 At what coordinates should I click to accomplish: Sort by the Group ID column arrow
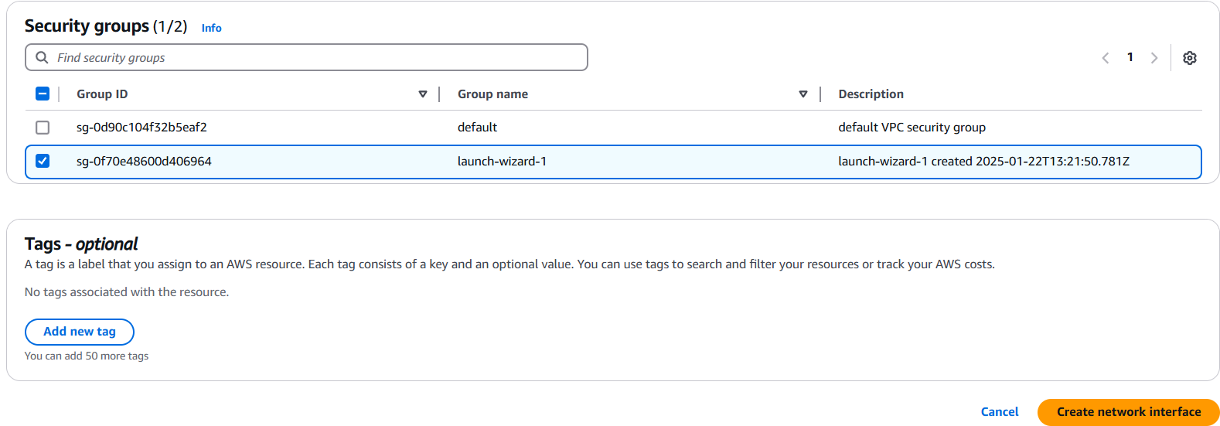[x=423, y=94]
